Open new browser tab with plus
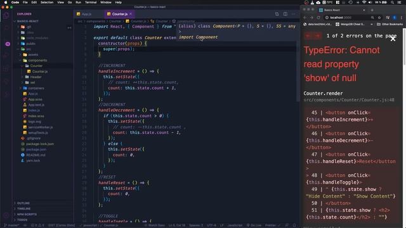This screenshot has height=228, width=406. [372, 10]
